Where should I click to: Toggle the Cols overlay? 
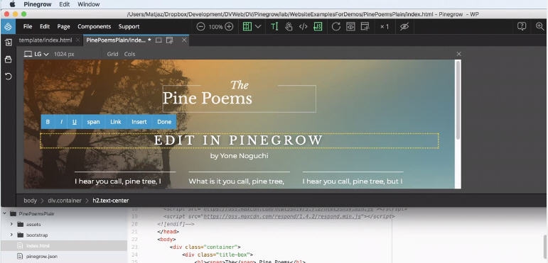129,54
